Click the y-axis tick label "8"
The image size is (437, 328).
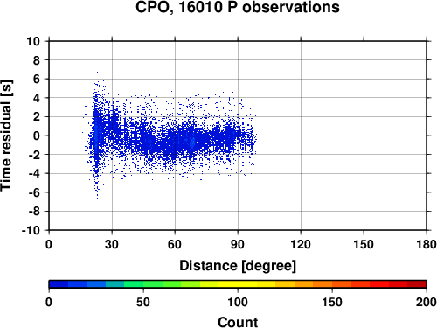click(37, 60)
